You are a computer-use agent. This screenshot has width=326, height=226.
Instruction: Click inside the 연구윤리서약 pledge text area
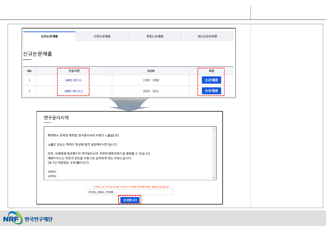[128, 153]
